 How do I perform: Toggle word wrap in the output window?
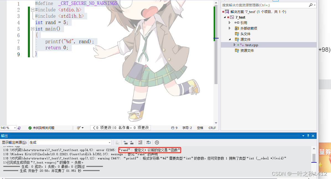tap(149, 142)
